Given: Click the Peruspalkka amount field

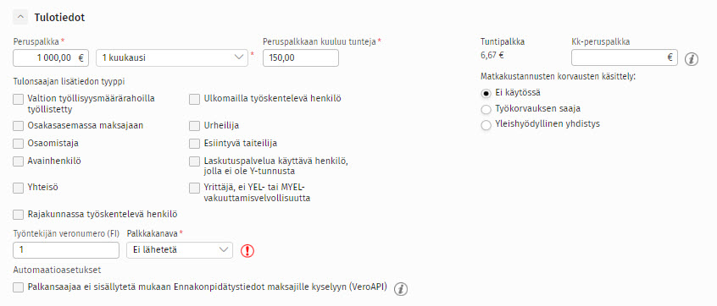Looking at the screenshot, I should tap(51, 58).
